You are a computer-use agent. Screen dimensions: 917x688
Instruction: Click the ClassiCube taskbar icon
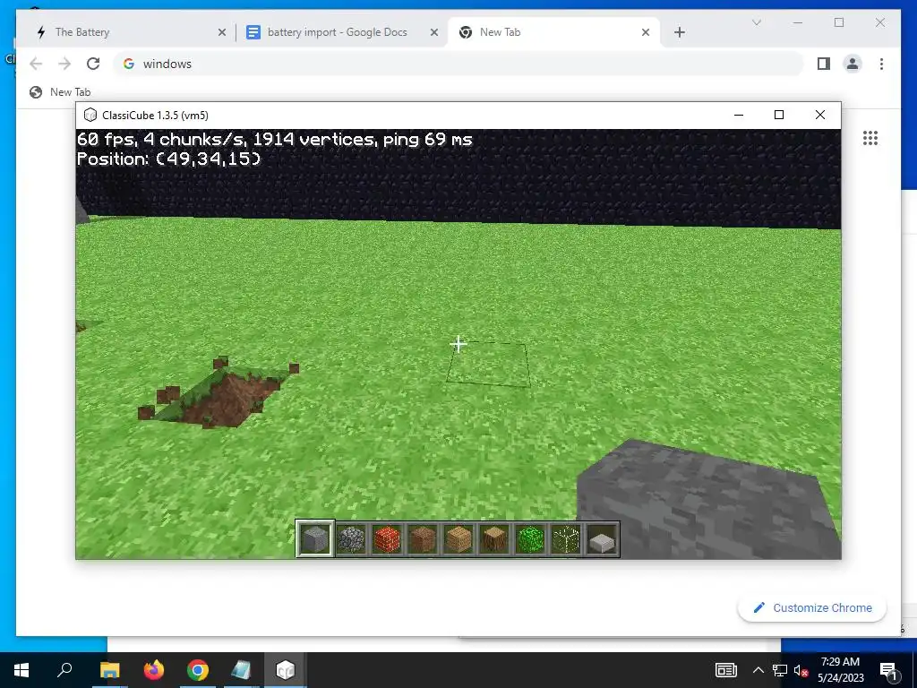[286, 670]
